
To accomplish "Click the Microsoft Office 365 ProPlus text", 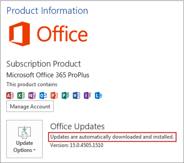I will pyautogui.click(x=48, y=75).
